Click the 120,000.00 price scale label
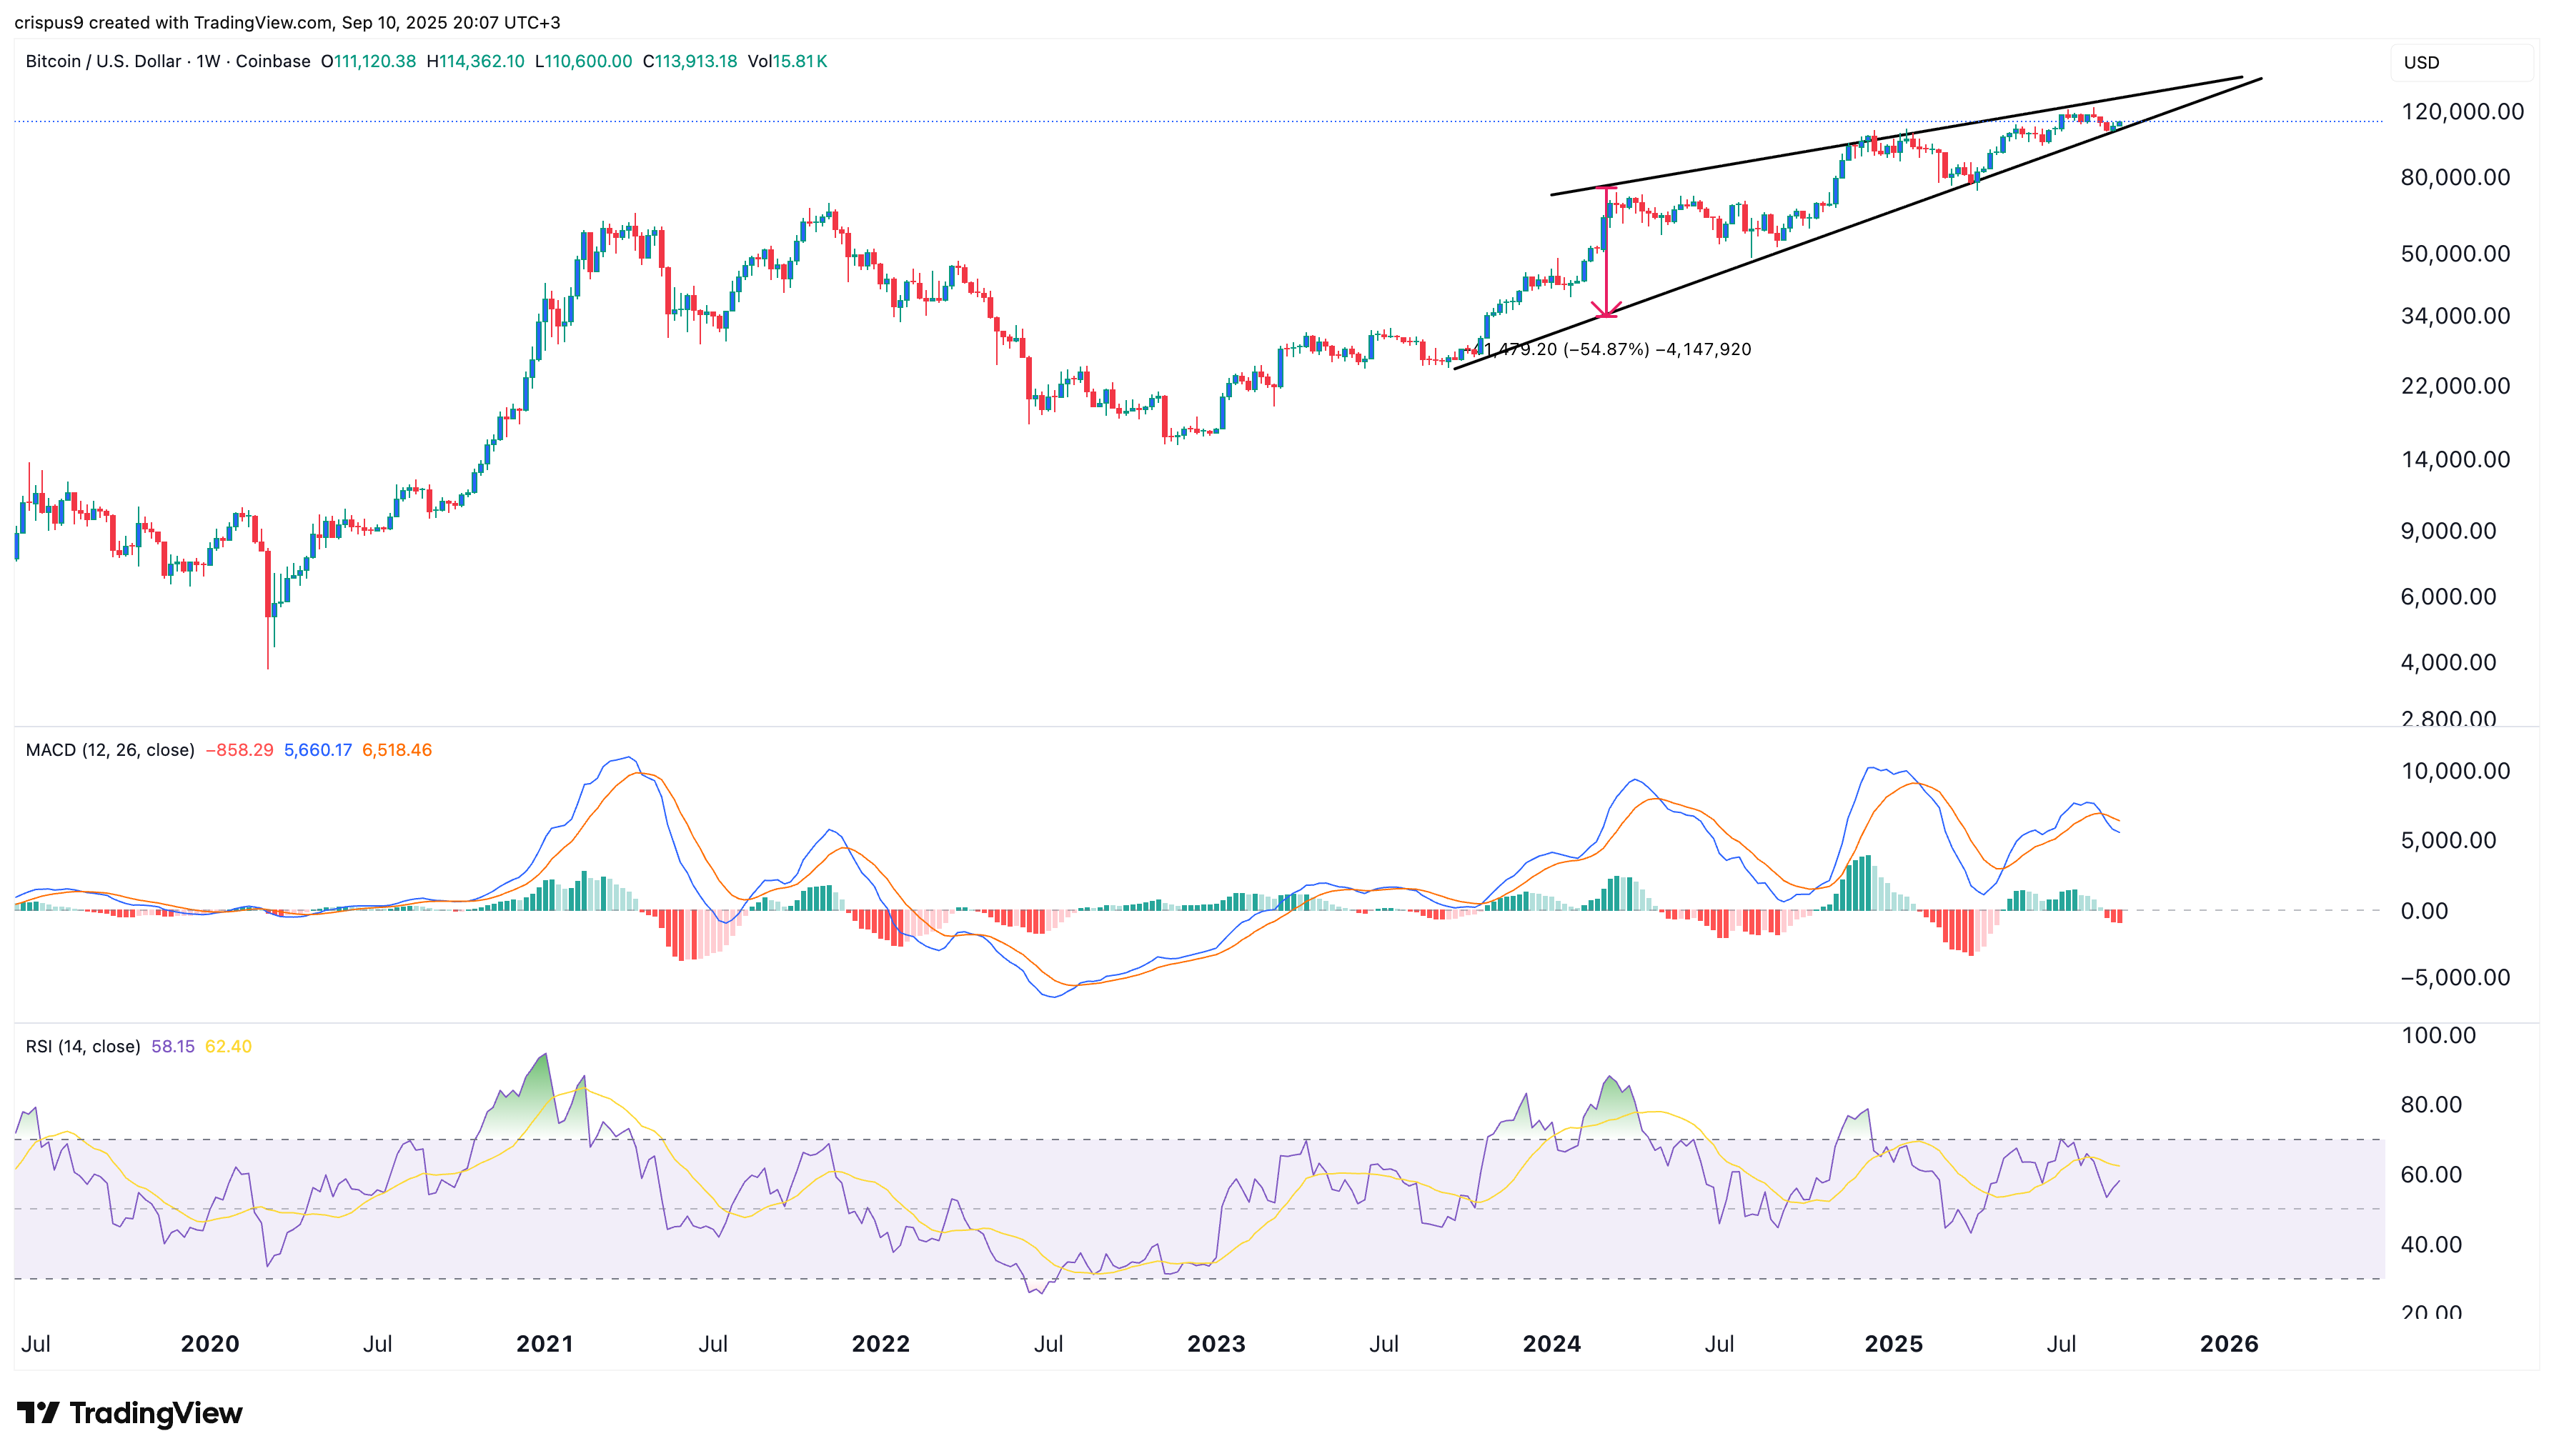Image resolution: width=2554 pixels, height=1456 pixels. (2465, 113)
